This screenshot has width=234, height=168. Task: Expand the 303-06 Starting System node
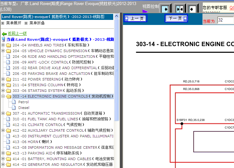(3, 90)
